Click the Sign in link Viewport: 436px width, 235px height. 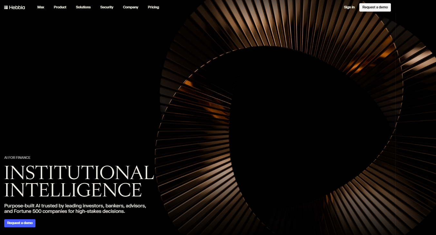point(349,7)
